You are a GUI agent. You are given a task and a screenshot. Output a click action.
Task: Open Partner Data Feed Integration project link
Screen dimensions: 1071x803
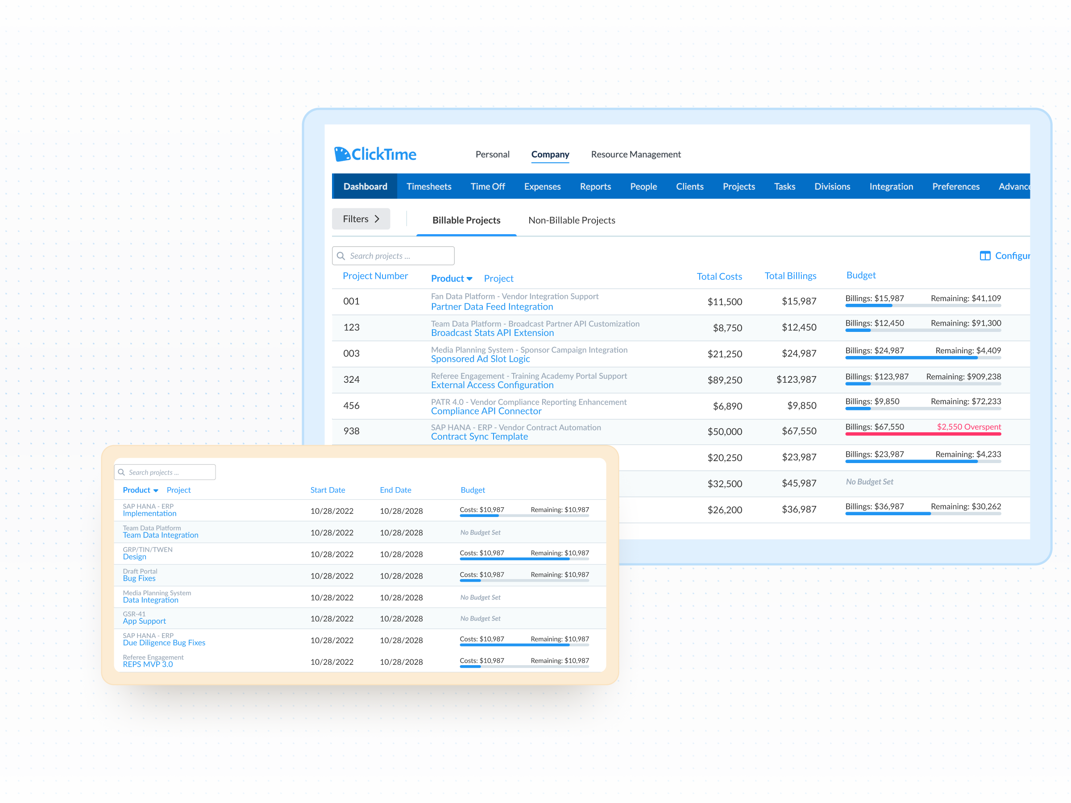(491, 306)
